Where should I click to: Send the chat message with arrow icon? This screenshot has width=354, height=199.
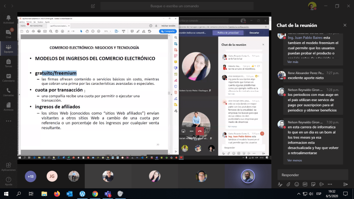345,184
